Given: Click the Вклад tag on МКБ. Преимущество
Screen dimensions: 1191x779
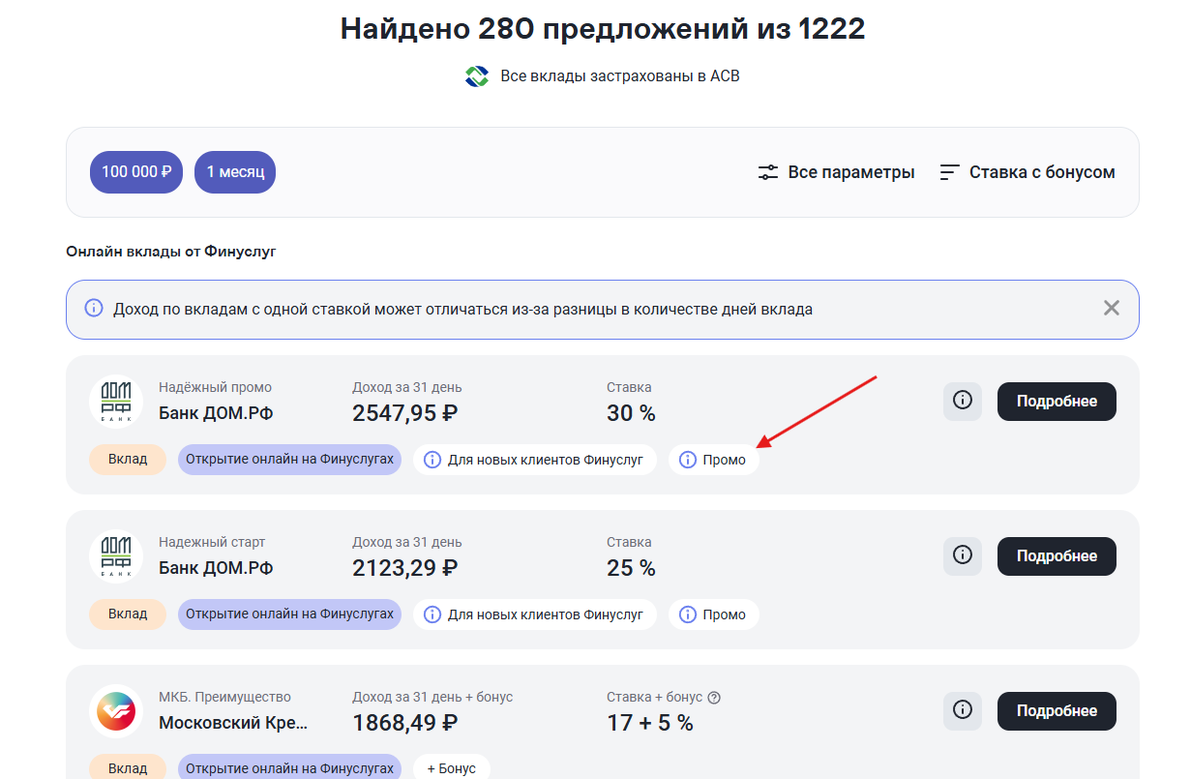Looking at the screenshot, I should pos(128,768).
